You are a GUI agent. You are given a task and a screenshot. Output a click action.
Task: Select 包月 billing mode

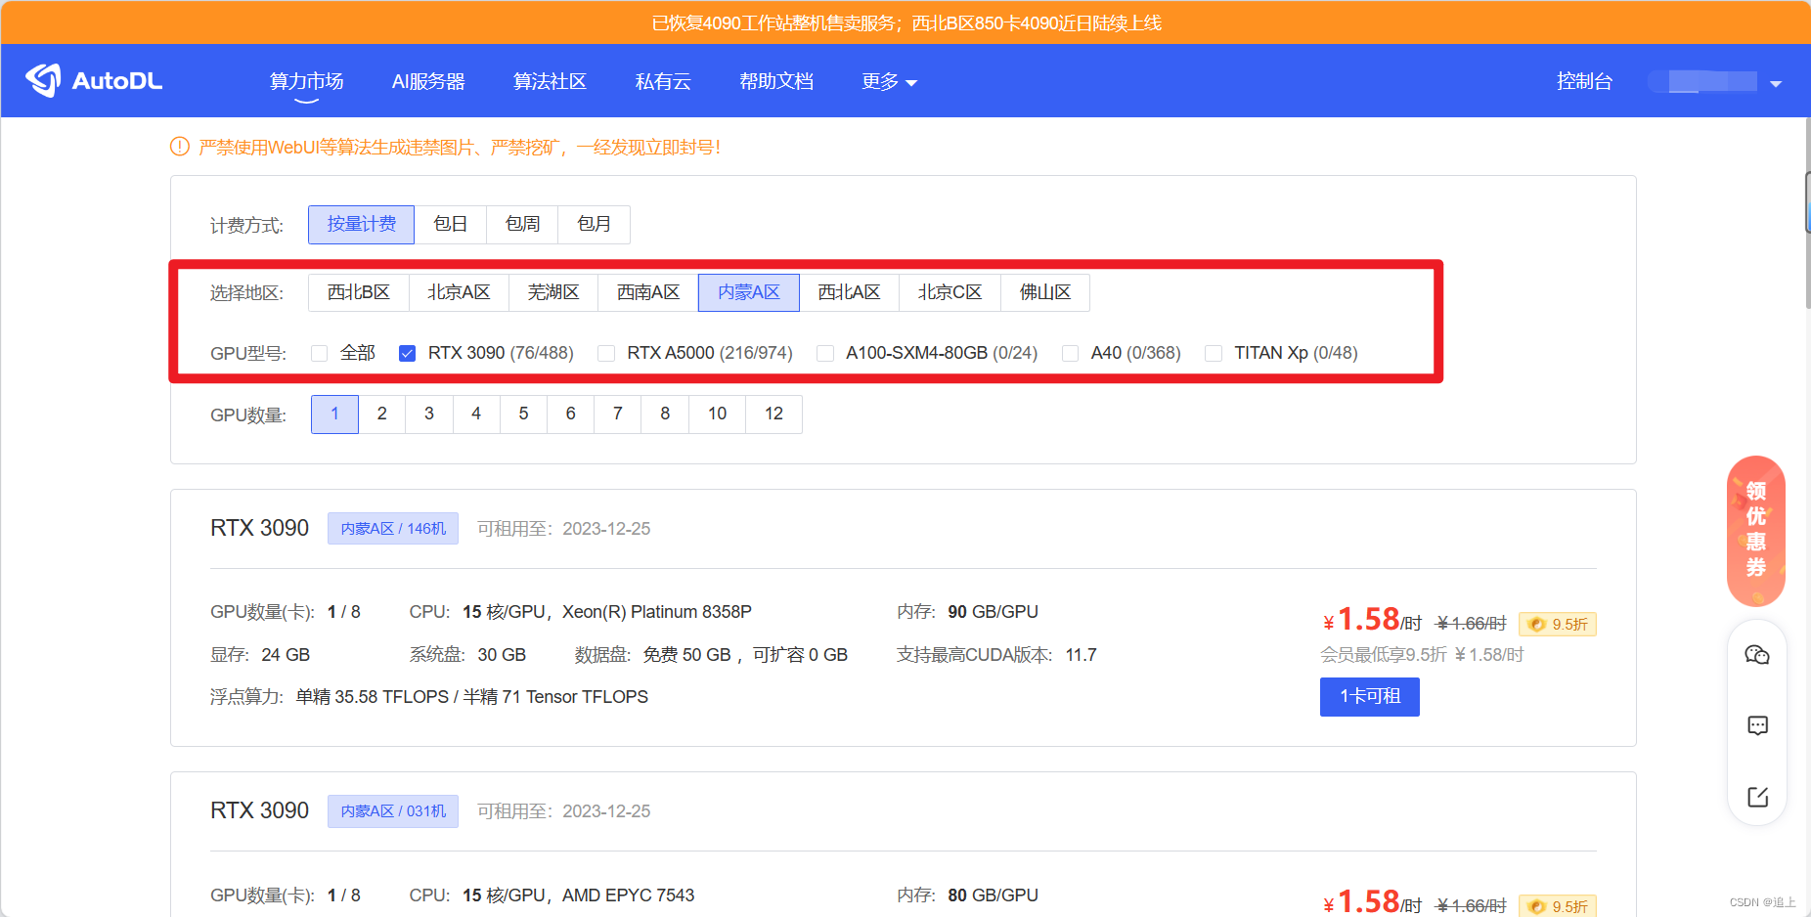(x=594, y=224)
